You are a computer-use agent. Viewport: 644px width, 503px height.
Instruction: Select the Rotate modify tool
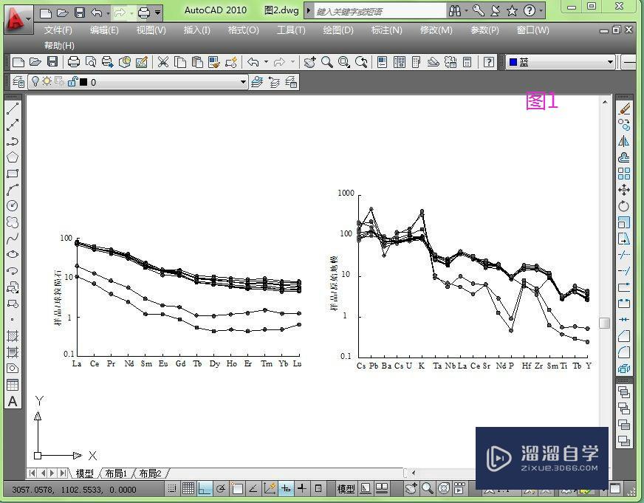[624, 206]
